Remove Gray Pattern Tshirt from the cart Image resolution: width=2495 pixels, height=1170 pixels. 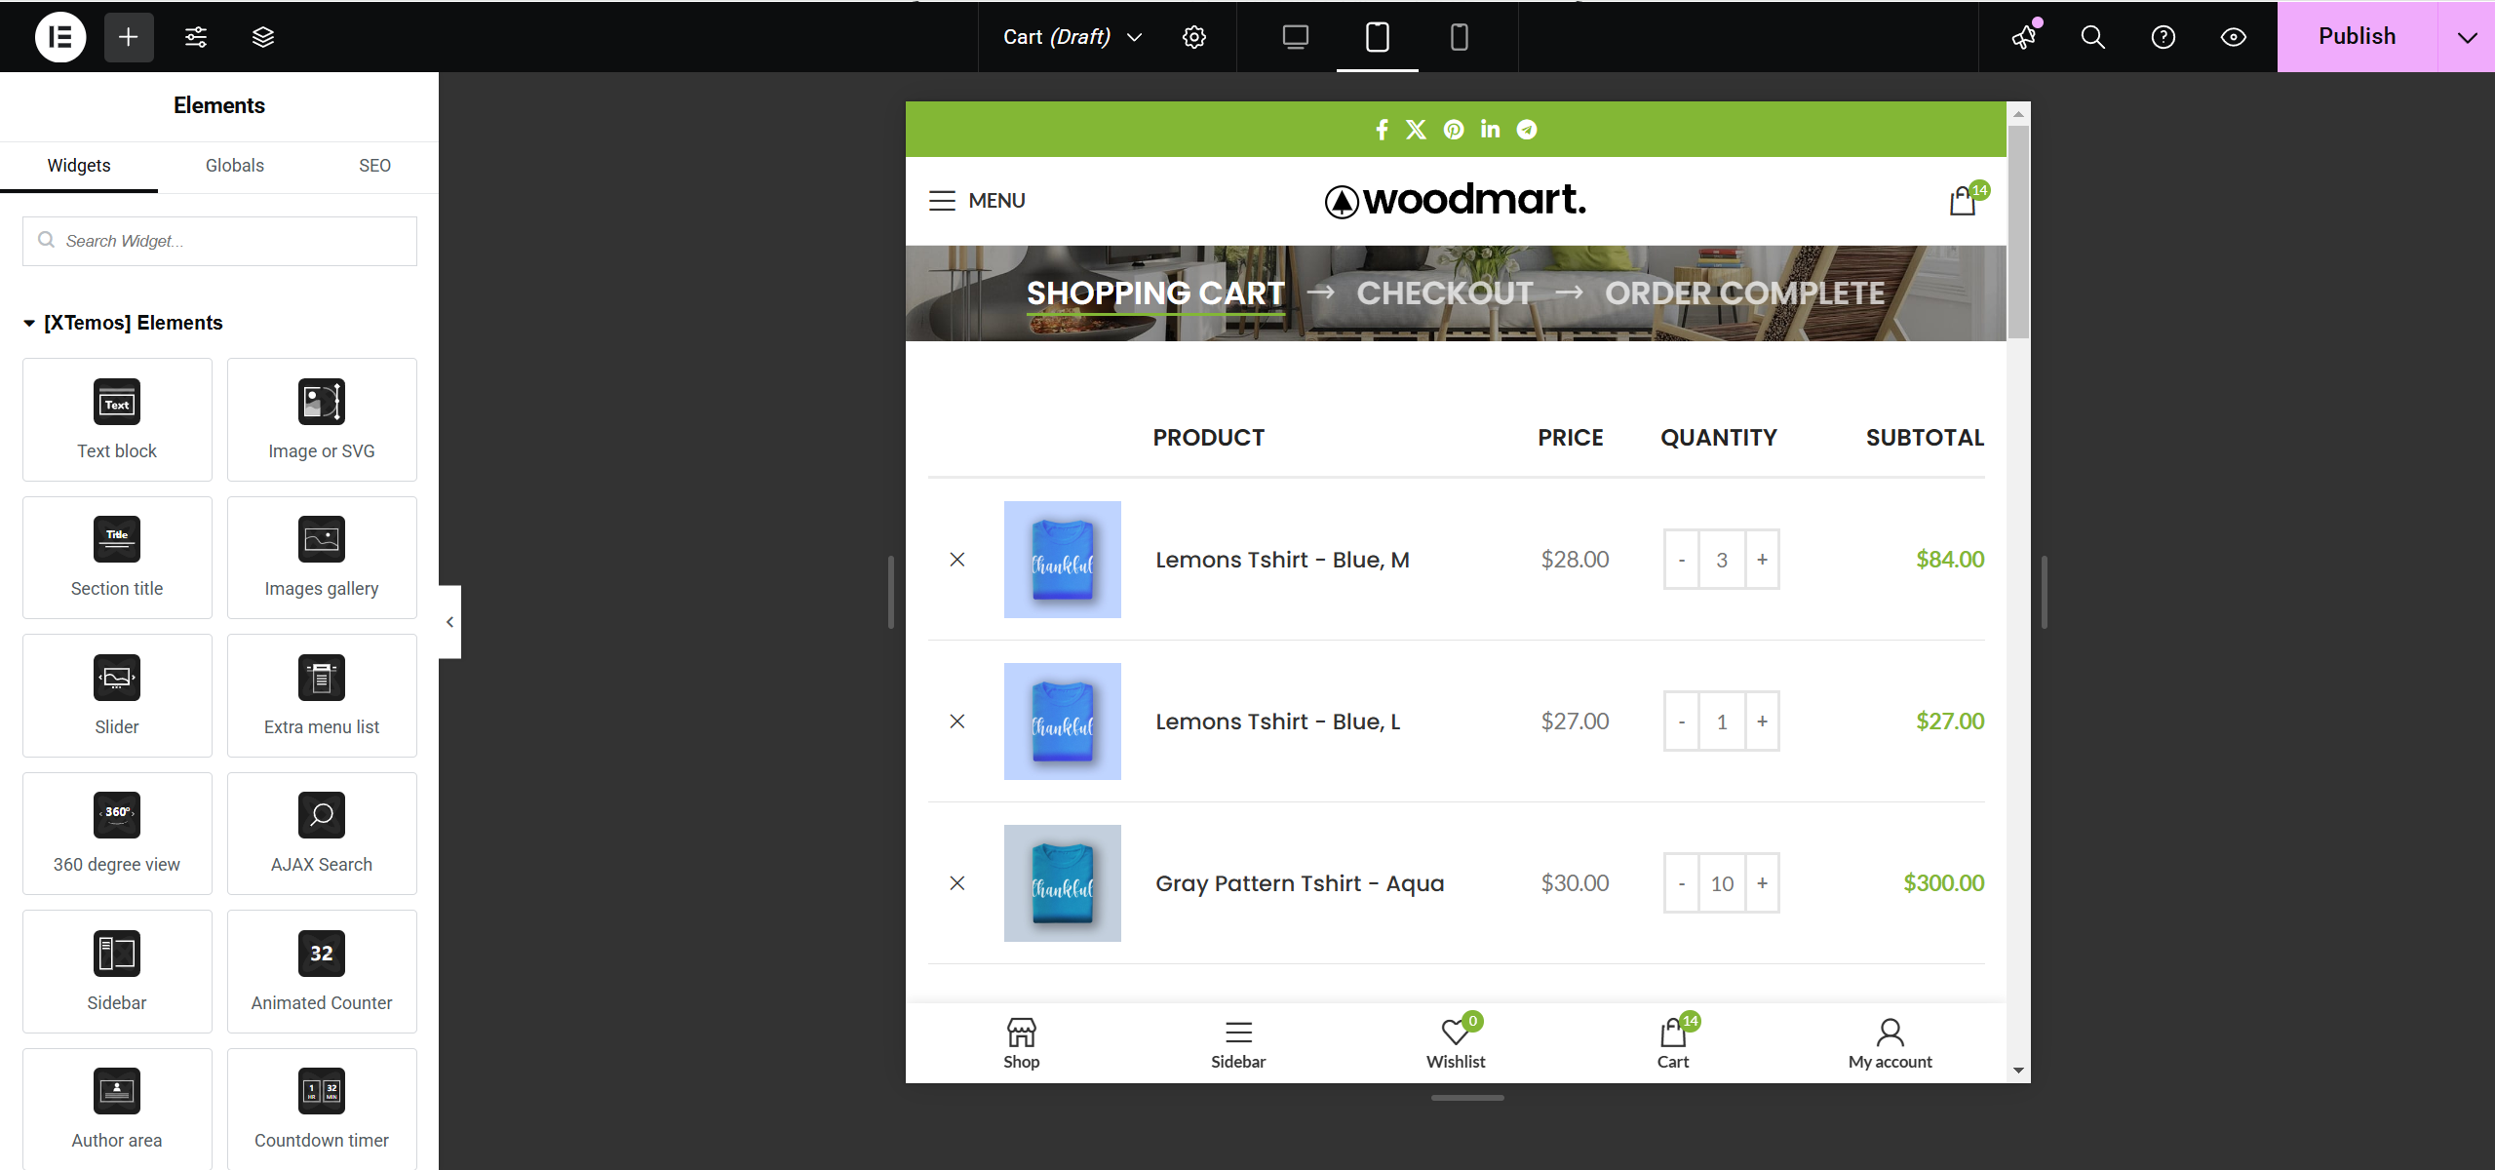pyautogui.click(x=956, y=882)
